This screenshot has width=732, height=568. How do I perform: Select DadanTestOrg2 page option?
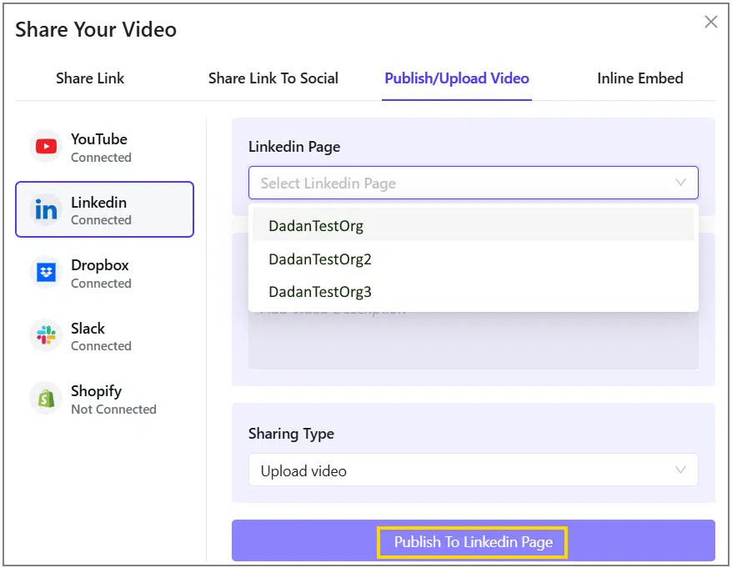[x=319, y=259]
